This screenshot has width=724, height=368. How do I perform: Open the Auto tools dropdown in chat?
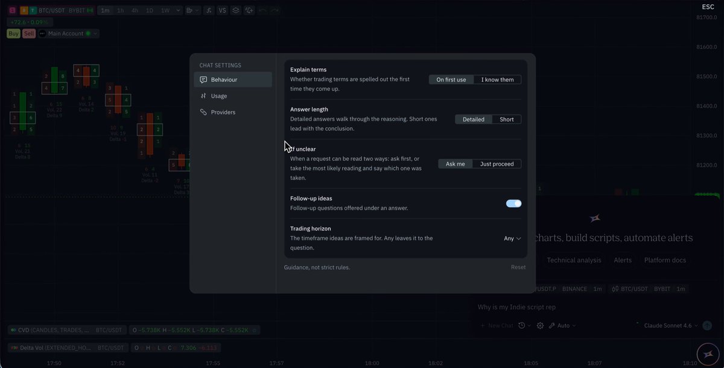(x=562, y=325)
